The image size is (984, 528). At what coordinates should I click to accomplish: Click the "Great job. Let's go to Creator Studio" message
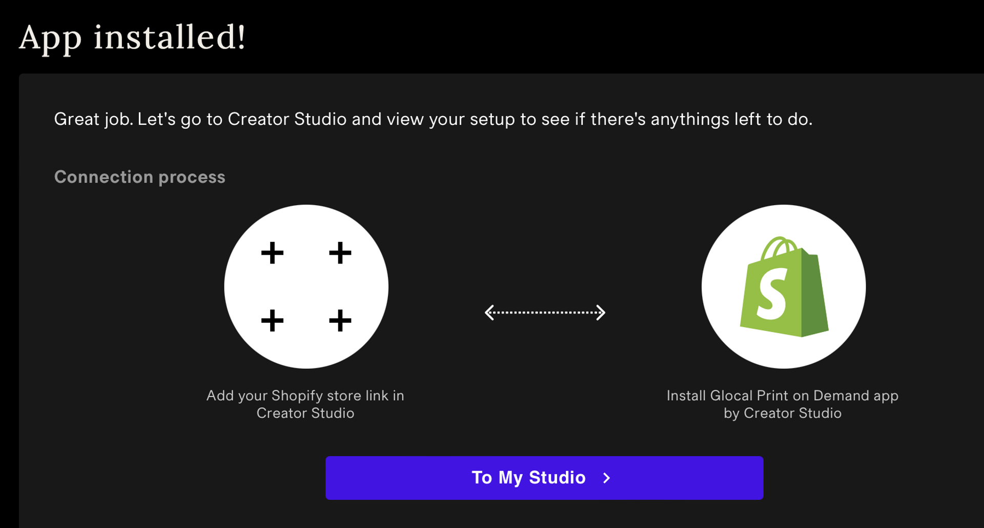(x=433, y=119)
